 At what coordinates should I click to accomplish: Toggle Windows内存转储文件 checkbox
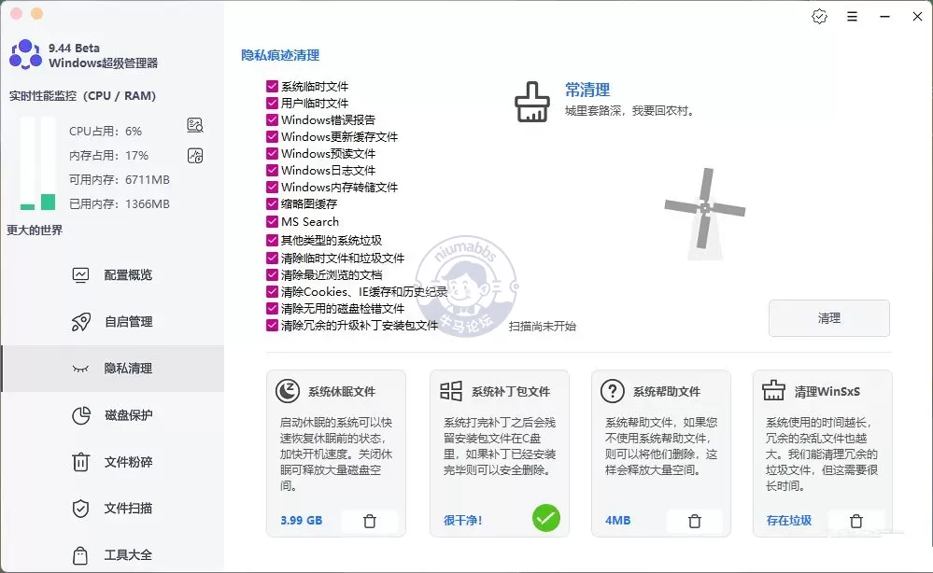272,187
